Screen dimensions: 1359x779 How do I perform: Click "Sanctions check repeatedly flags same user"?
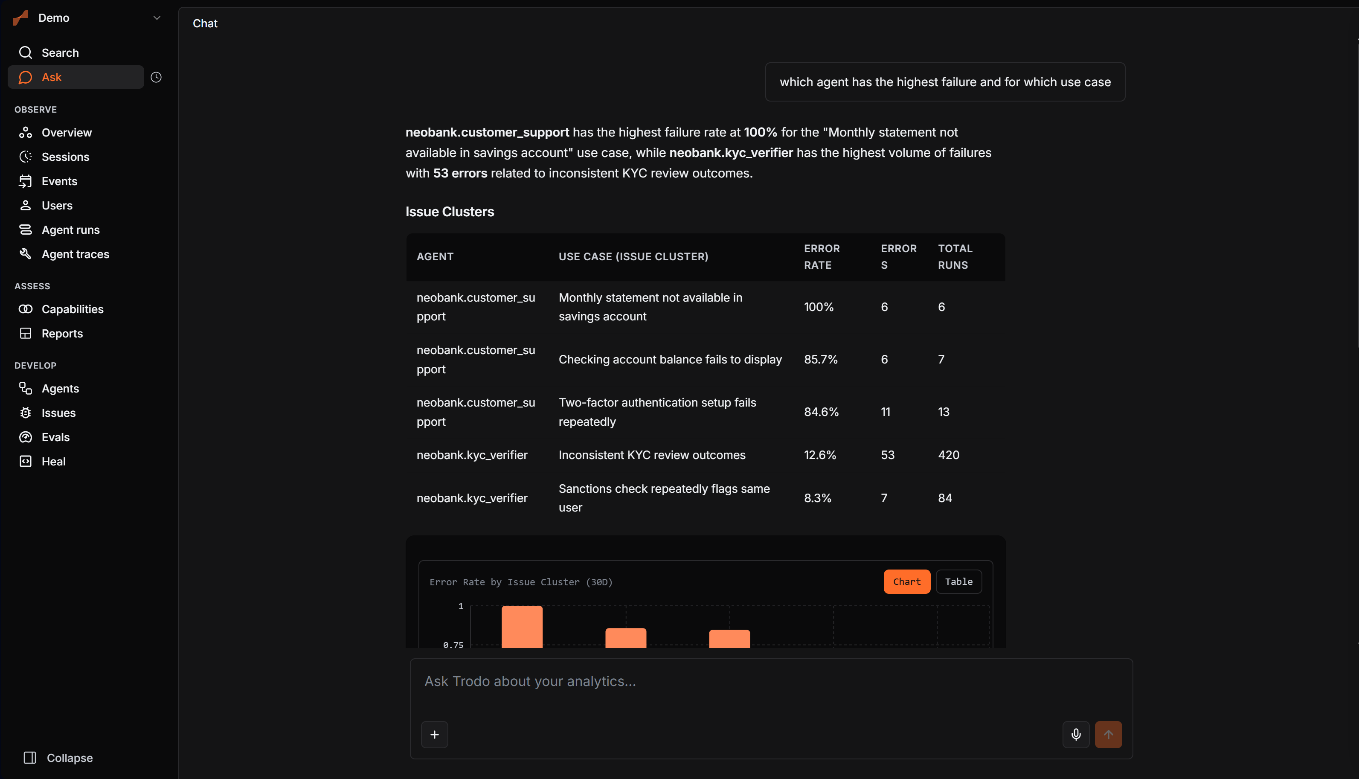(664, 498)
